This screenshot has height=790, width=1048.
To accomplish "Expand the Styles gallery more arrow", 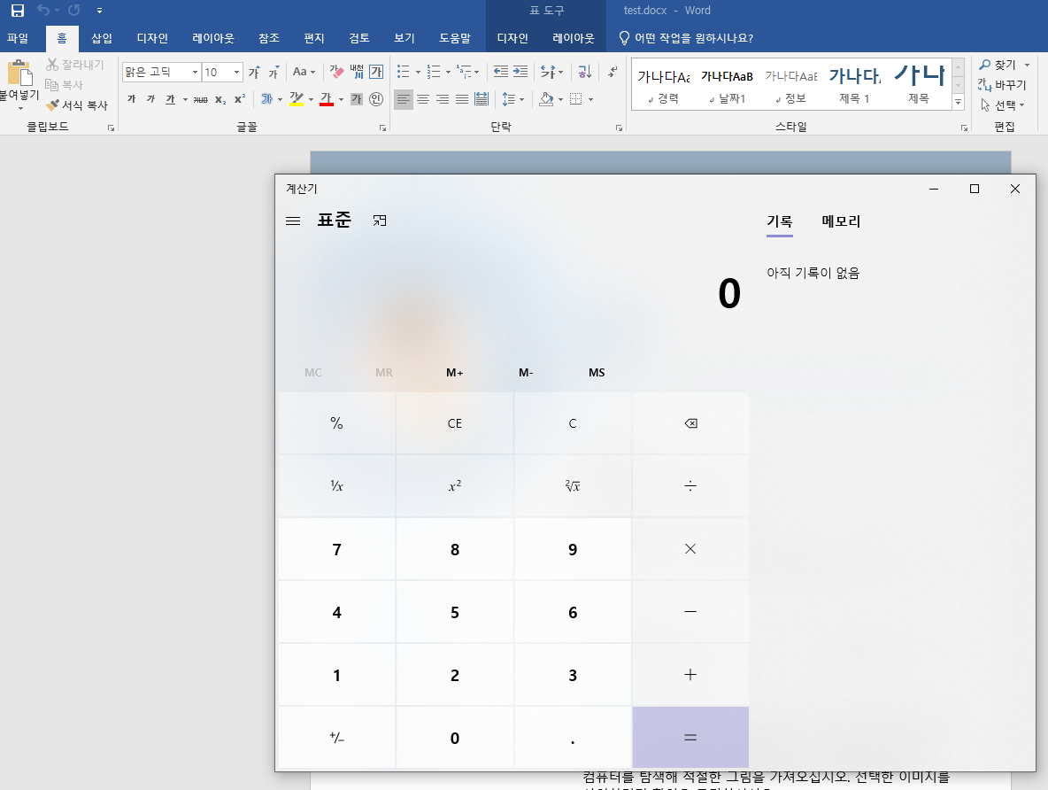I will pyautogui.click(x=959, y=103).
